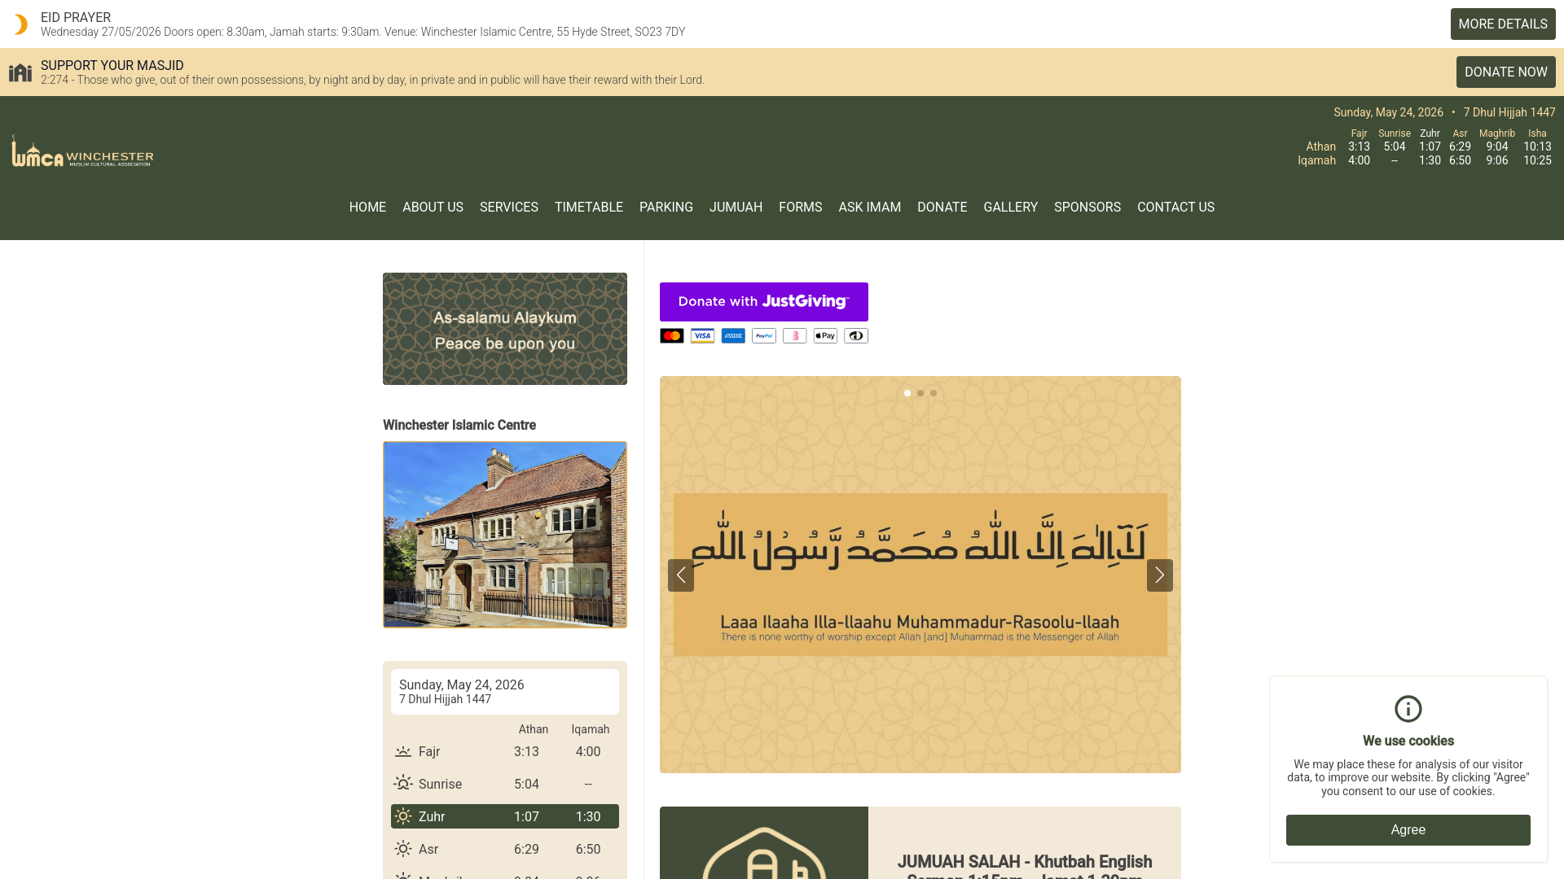This screenshot has width=1564, height=879.
Task: Click the Eid Prayer announcement title
Action: click(x=76, y=18)
